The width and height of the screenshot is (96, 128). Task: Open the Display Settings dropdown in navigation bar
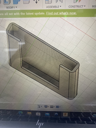(47, 106)
